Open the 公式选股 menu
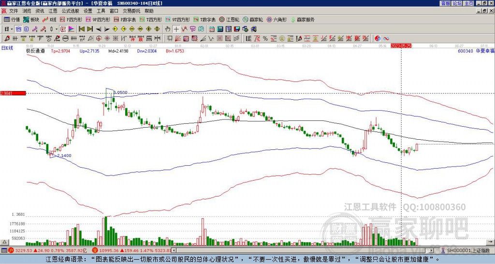The height and width of the screenshot is (264, 495). pos(71,11)
